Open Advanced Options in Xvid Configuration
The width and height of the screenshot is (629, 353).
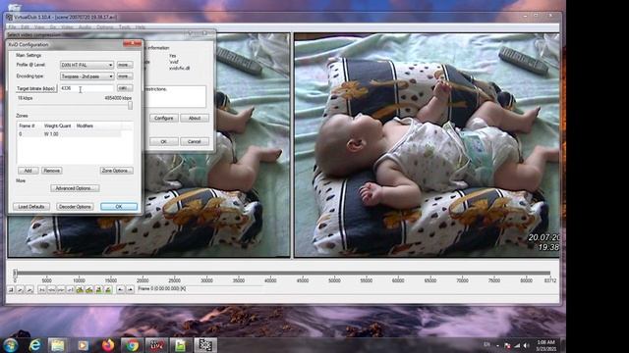click(x=75, y=188)
